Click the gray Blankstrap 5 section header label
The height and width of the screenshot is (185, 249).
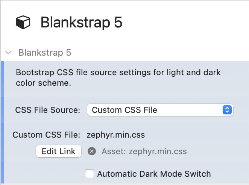coord(45,53)
